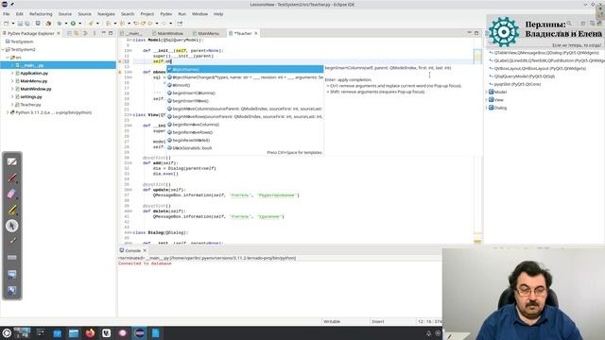This screenshot has height=340, width=605.
Task: Select the red pen annotation tool
Action: pos(12,178)
